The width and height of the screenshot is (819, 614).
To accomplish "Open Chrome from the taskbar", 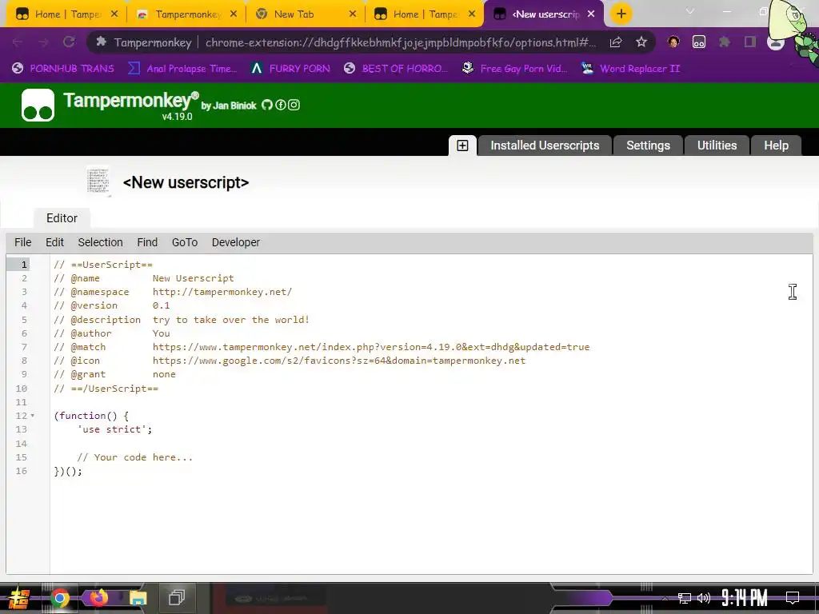I will pos(59,598).
